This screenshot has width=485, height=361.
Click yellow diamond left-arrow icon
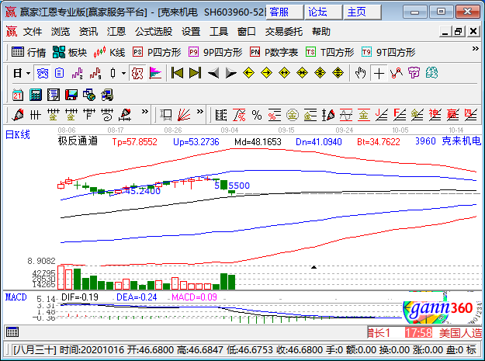[x=248, y=73]
